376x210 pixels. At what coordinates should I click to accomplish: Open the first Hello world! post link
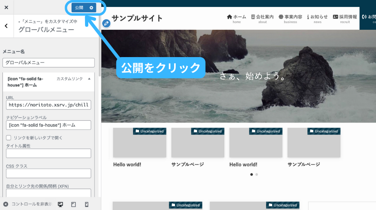(x=127, y=164)
